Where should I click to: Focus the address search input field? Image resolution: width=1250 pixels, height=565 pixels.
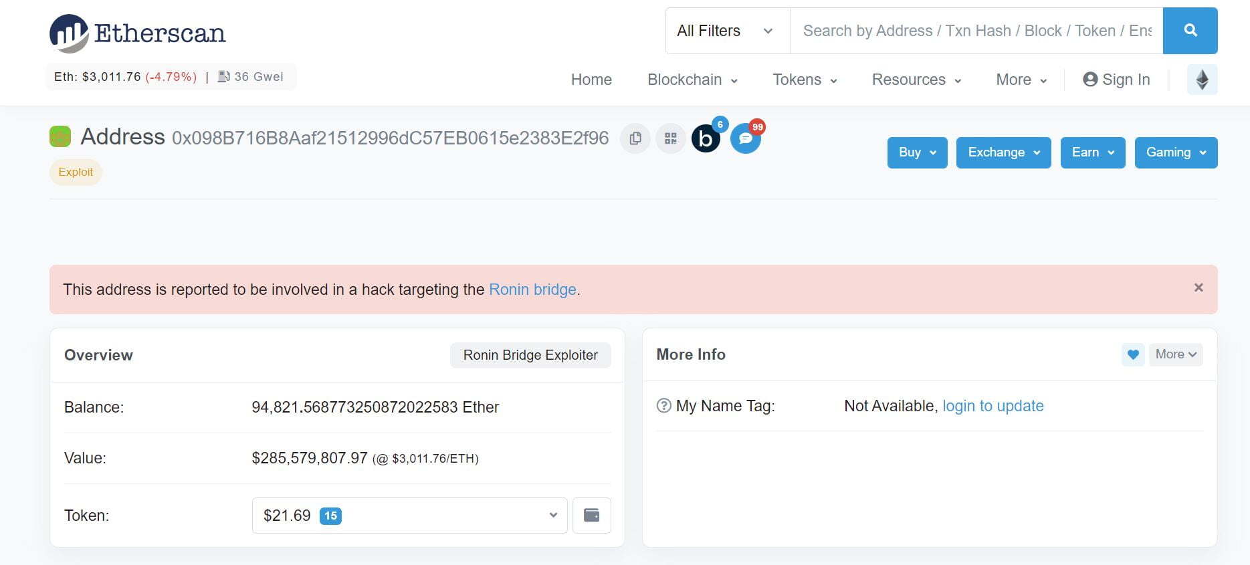point(977,31)
